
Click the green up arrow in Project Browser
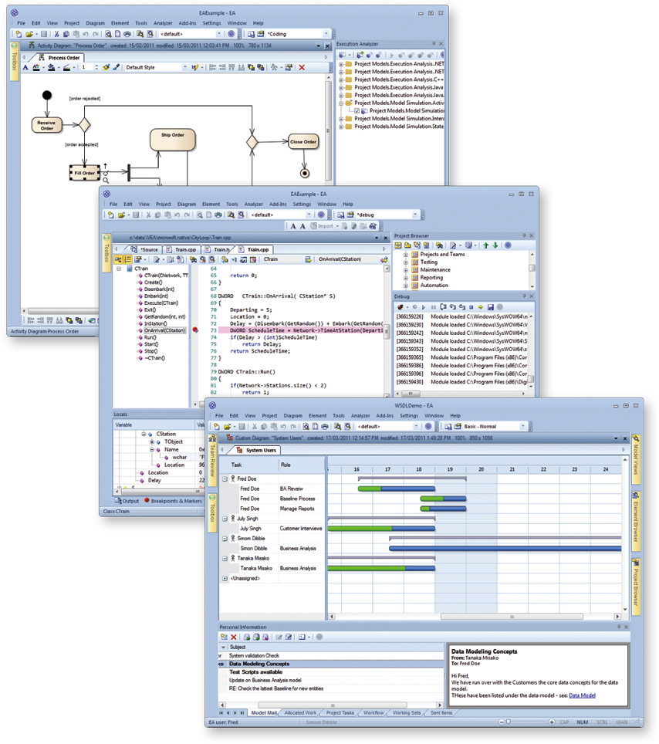[x=485, y=245]
